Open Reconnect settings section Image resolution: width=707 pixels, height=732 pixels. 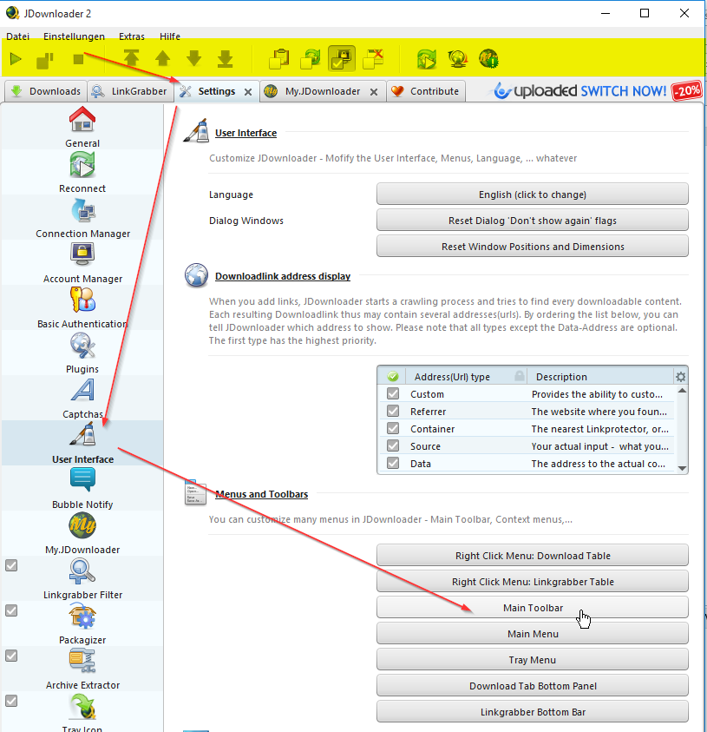82,172
